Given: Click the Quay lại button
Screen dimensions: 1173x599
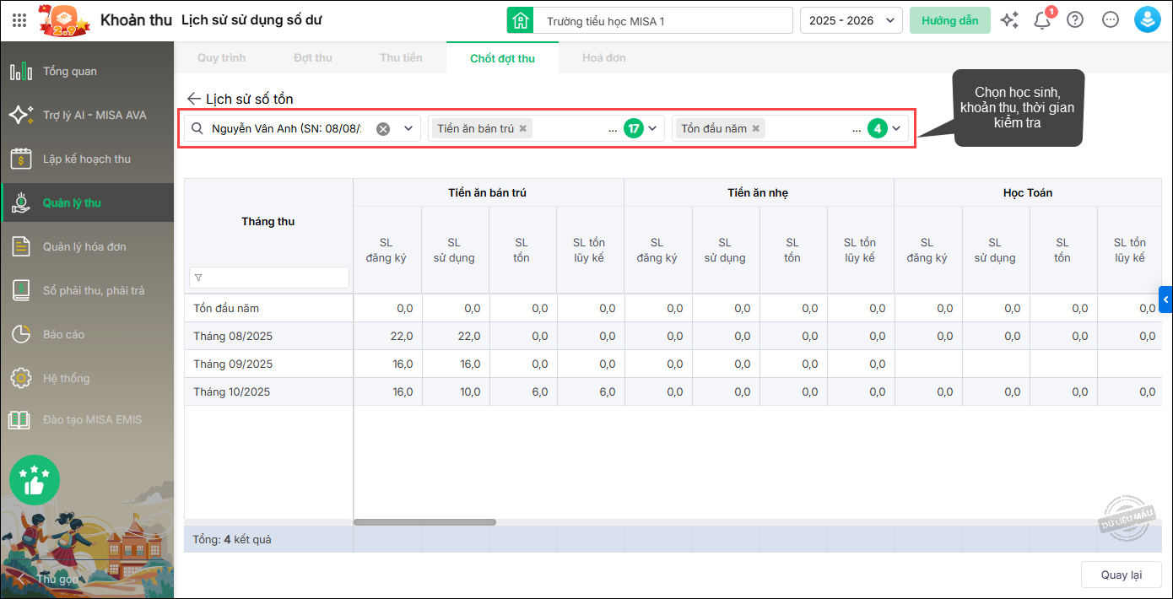Looking at the screenshot, I should pos(1121,575).
